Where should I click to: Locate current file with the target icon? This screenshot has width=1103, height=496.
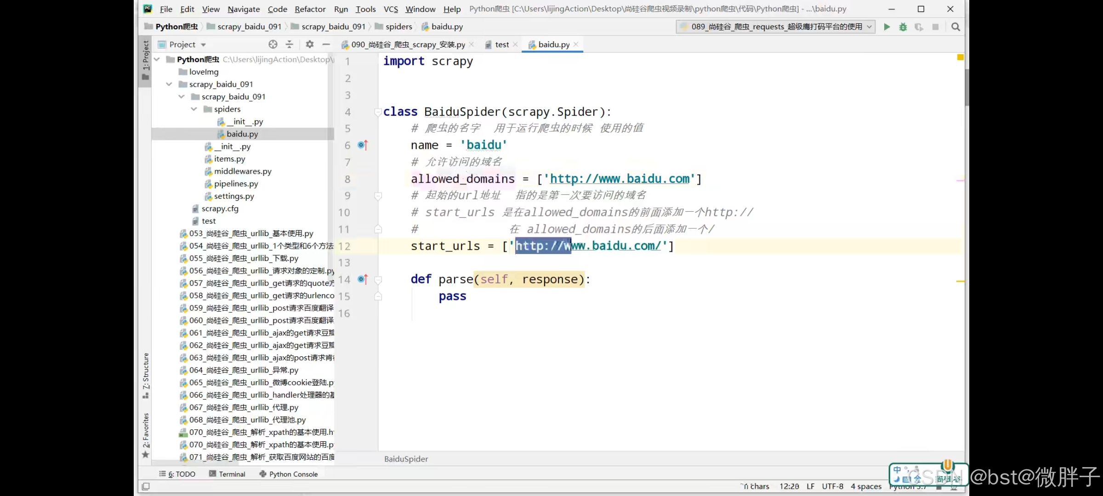273,45
